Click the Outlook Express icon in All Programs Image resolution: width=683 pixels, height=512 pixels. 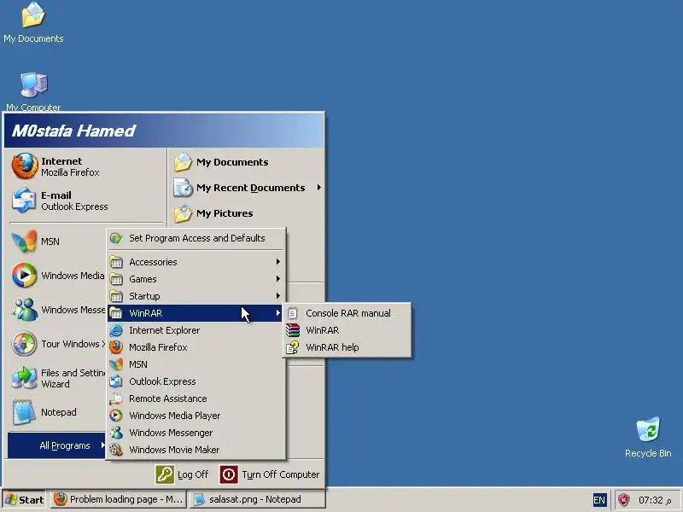pyautogui.click(x=116, y=381)
